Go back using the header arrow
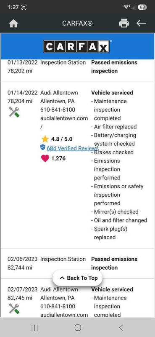 (141, 23)
